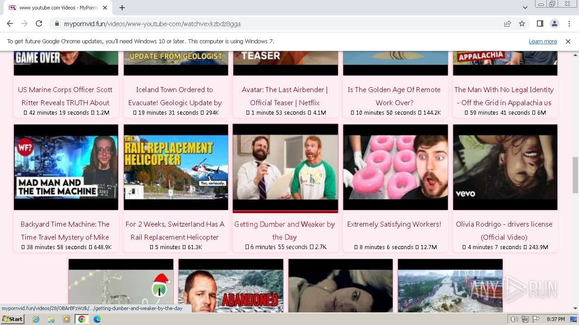The image size is (579, 325).
Task: Click the scrollbar down arrow
Action: [575, 308]
